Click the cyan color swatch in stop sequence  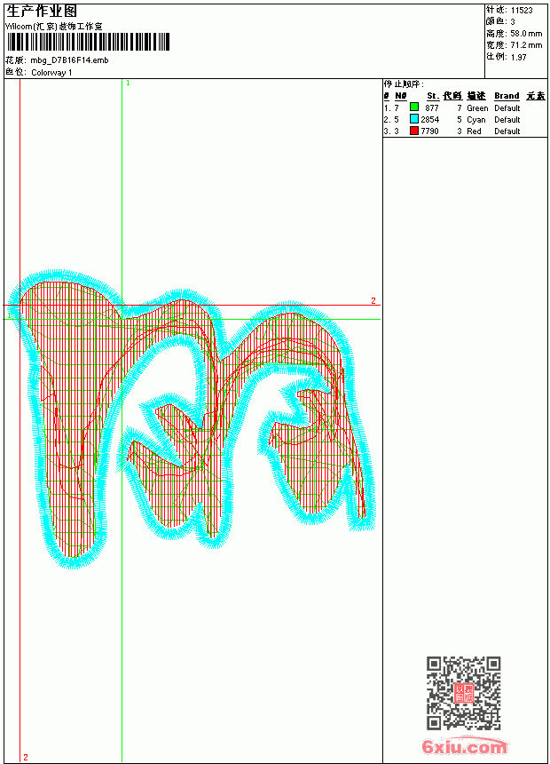point(414,119)
